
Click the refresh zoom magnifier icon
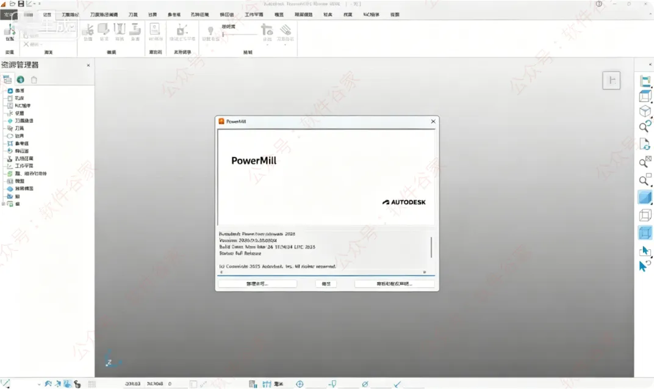645,126
